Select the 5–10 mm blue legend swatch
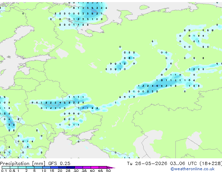The image size is (222, 172). point(38,167)
